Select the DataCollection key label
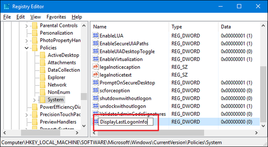Screen dimensions: 268x147 pyautogui.click(x=64, y=70)
